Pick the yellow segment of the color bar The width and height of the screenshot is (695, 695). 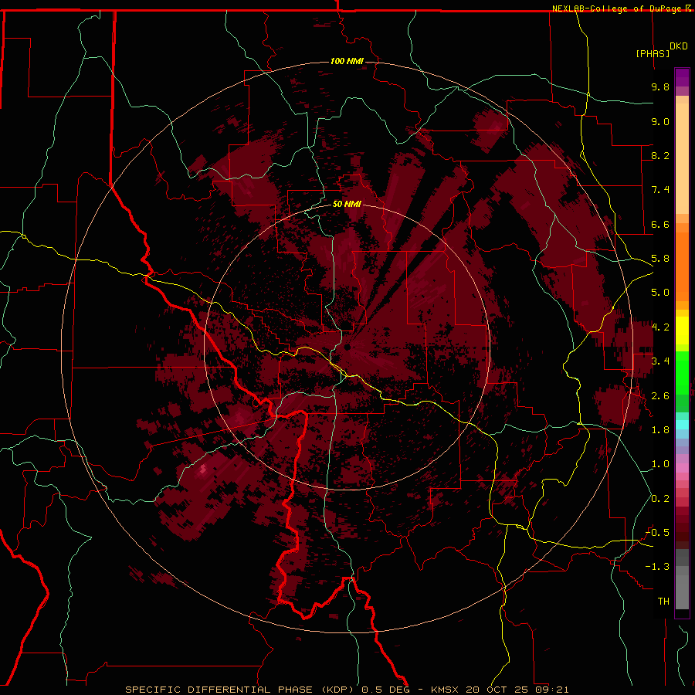click(682, 331)
